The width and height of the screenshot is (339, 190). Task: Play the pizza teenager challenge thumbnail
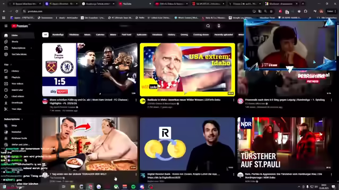click(x=90, y=144)
